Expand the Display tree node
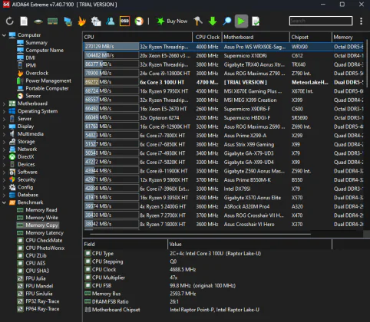 click(x=4, y=127)
